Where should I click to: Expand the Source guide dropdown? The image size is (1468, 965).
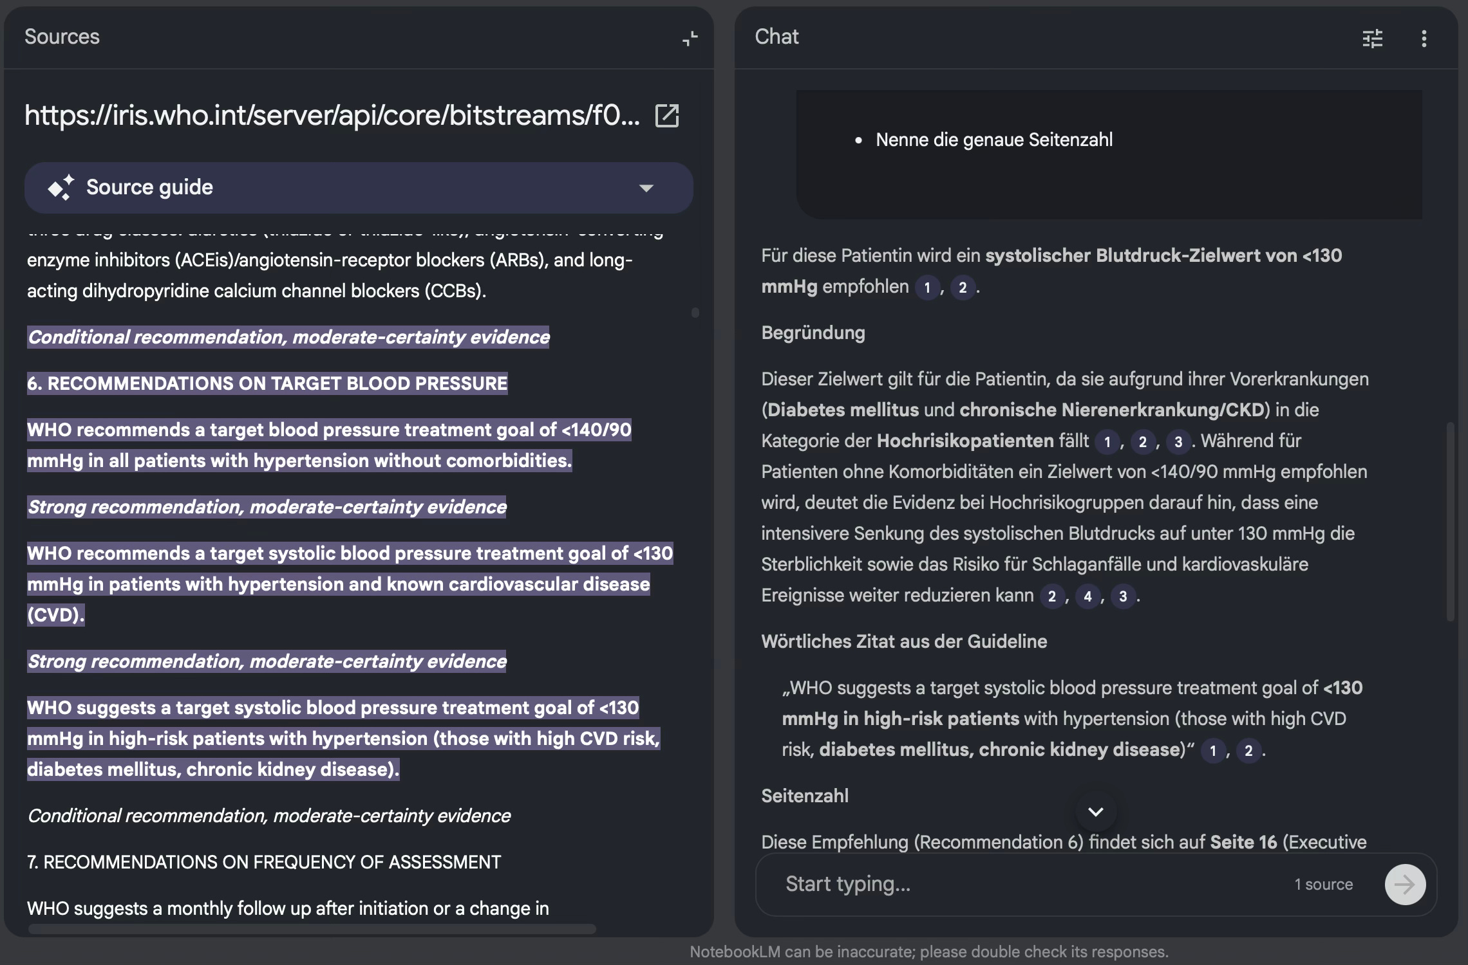click(x=646, y=187)
